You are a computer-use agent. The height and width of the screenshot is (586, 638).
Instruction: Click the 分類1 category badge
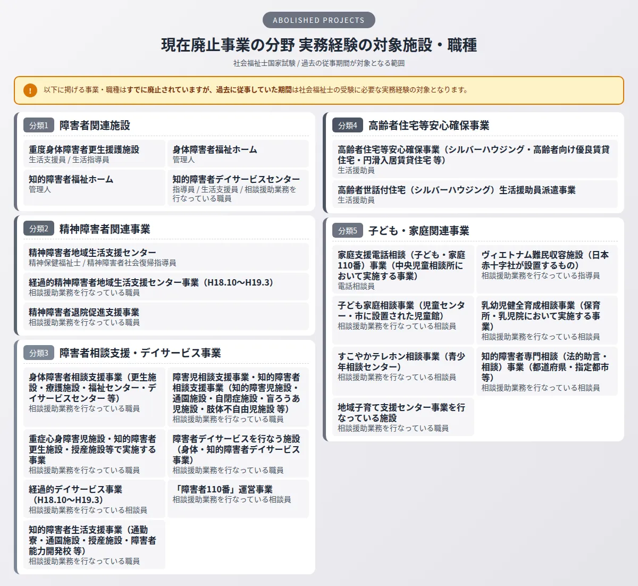39,125
